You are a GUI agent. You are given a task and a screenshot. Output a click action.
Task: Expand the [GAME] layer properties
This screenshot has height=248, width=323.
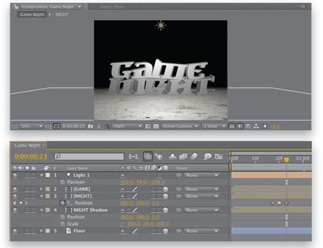tap(41, 189)
